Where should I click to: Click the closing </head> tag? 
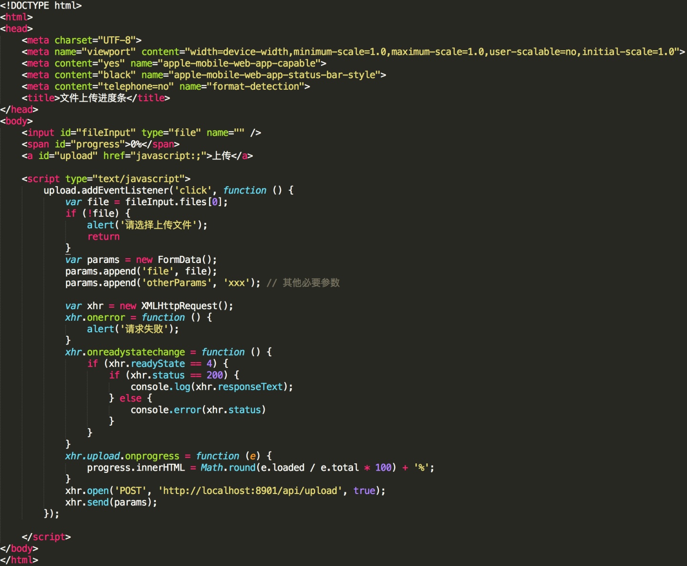tap(19, 109)
